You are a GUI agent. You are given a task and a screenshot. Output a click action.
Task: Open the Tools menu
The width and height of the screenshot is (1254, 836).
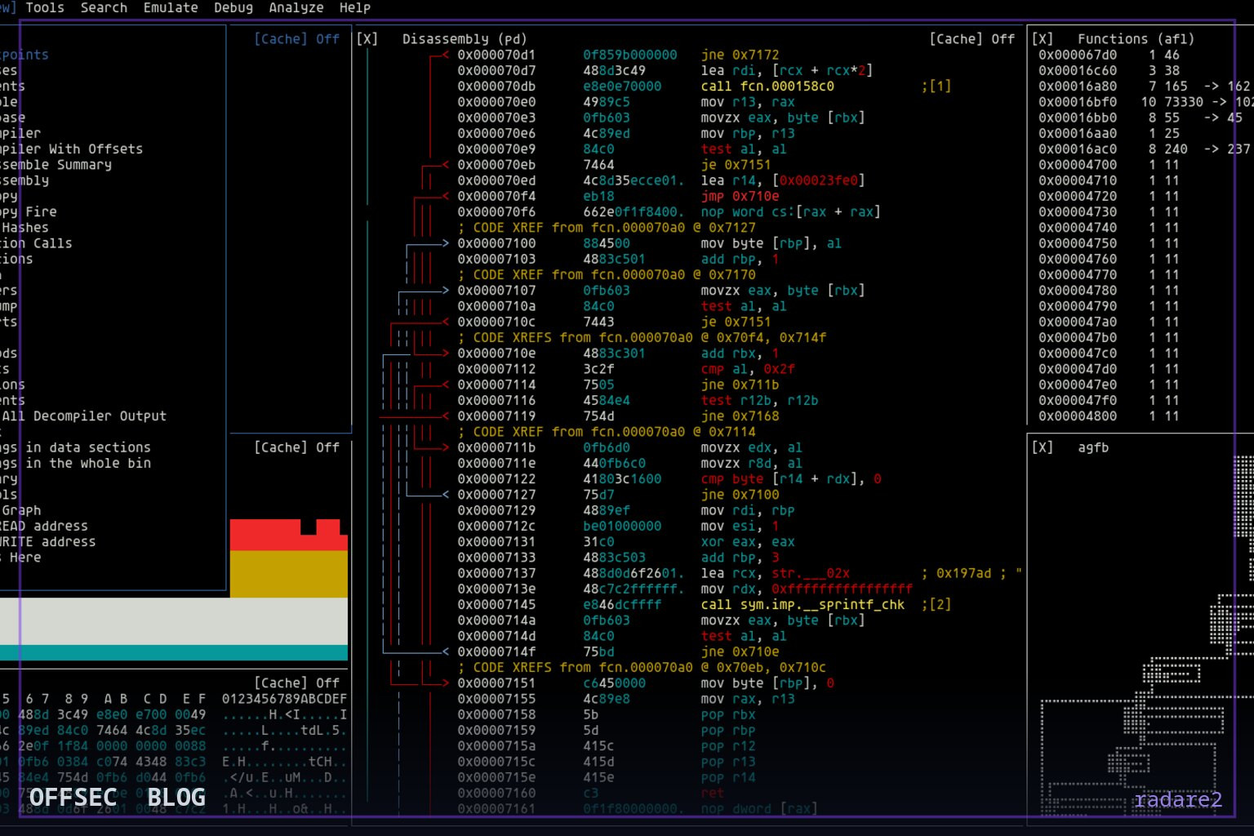click(45, 7)
